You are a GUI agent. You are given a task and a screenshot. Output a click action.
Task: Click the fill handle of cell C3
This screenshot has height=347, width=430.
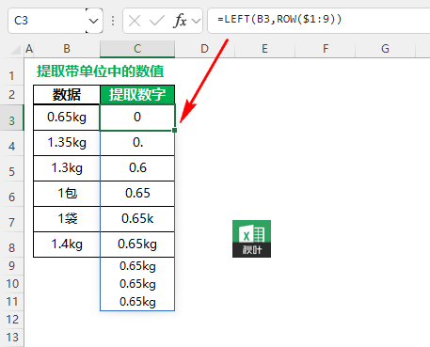point(175,130)
